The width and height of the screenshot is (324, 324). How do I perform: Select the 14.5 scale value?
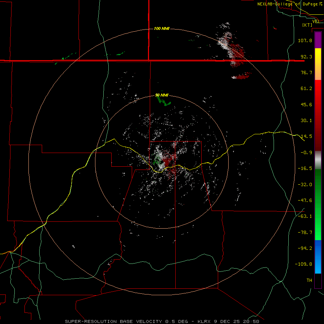pyautogui.click(x=306, y=136)
